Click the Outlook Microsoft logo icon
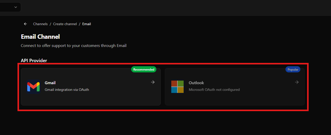 pos(177,87)
